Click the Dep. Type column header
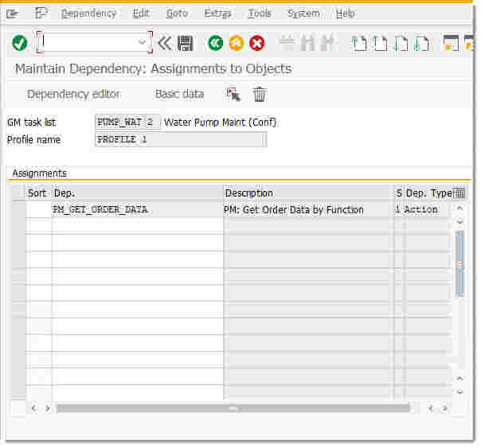 tap(429, 193)
